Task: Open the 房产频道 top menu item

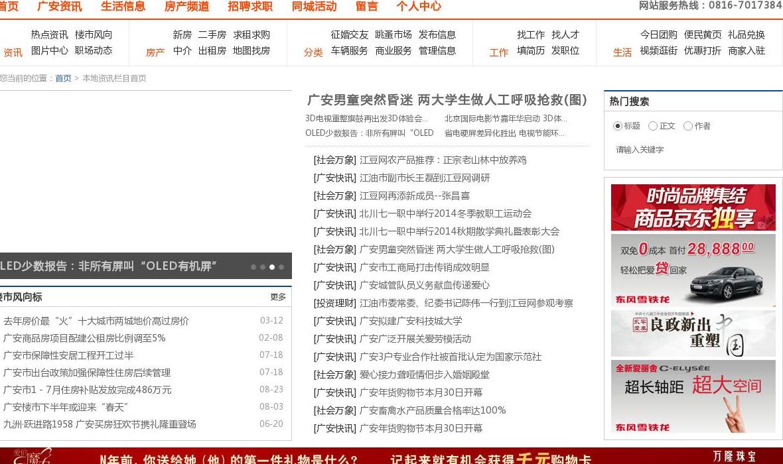Action: pyautogui.click(x=186, y=7)
